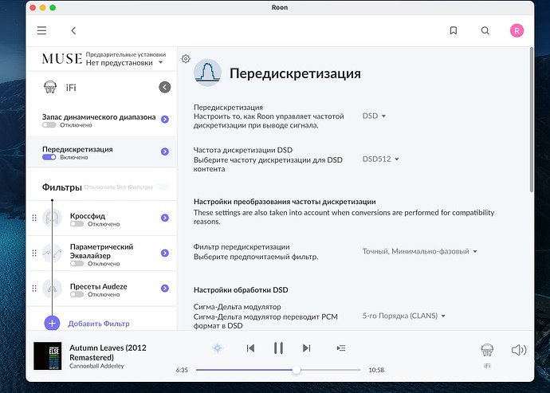Click the Добавить Фильтр link
Screen dimensions: 550x393
(99, 324)
